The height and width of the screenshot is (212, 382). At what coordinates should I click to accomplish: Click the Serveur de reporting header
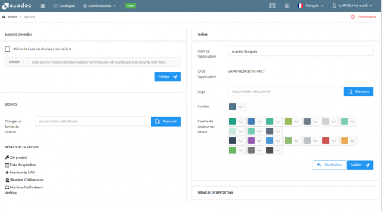click(215, 193)
